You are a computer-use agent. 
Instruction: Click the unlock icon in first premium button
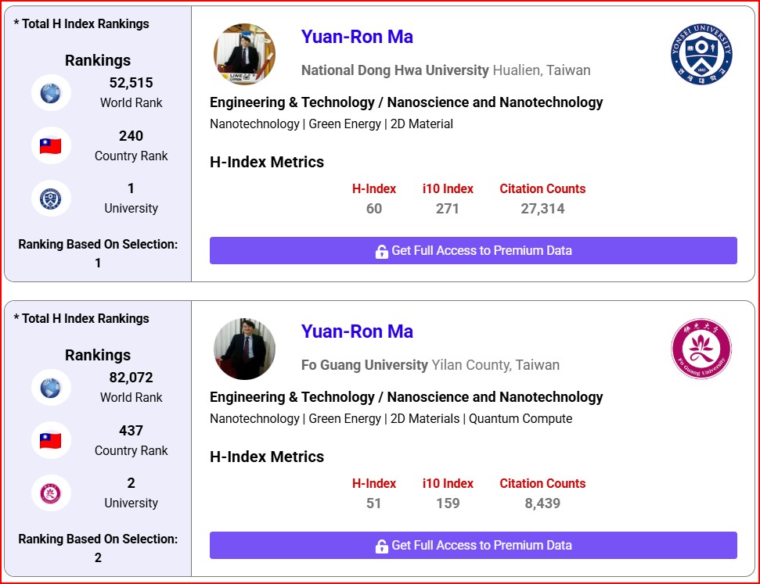coord(381,251)
